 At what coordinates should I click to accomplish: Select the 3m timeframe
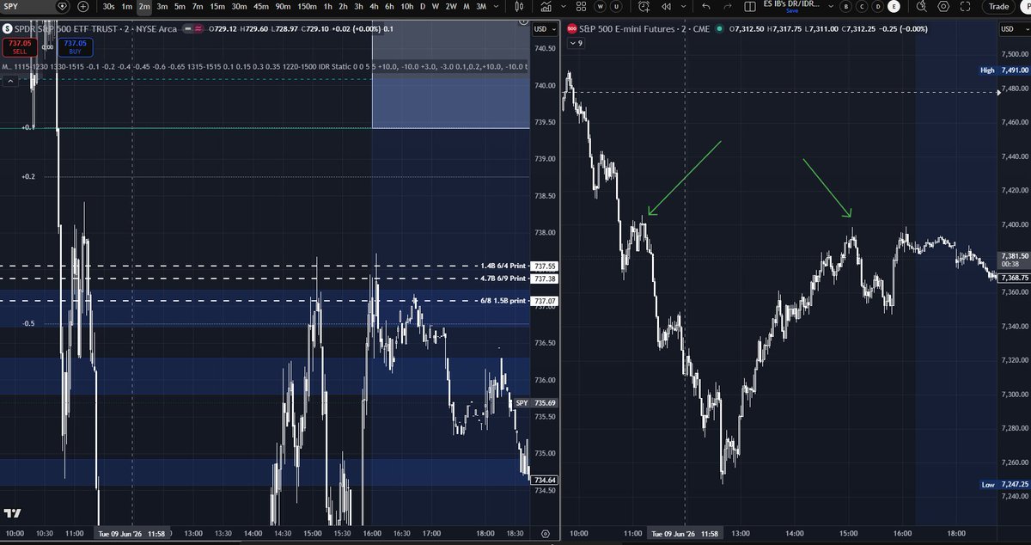click(162, 6)
